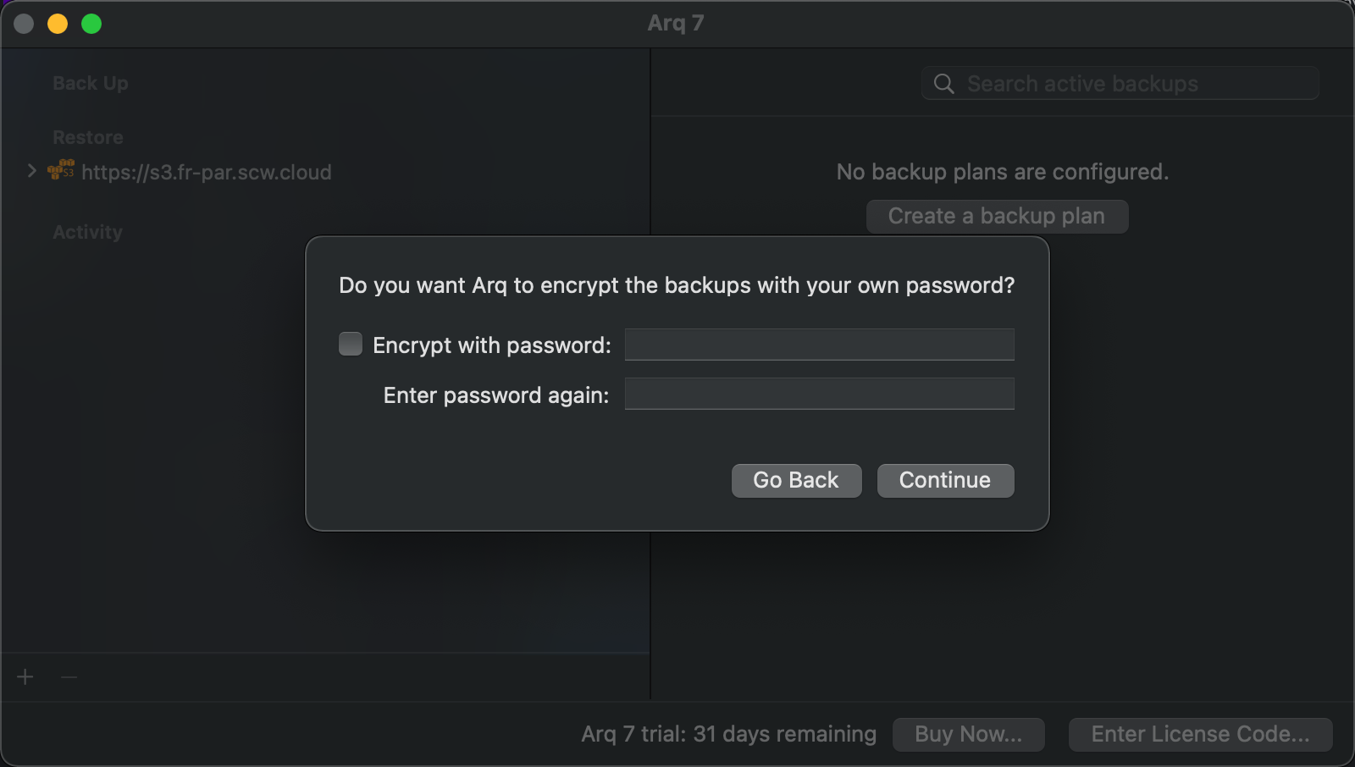Click the minus remove-storage icon
This screenshot has height=767, width=1355.
point(69,677)
